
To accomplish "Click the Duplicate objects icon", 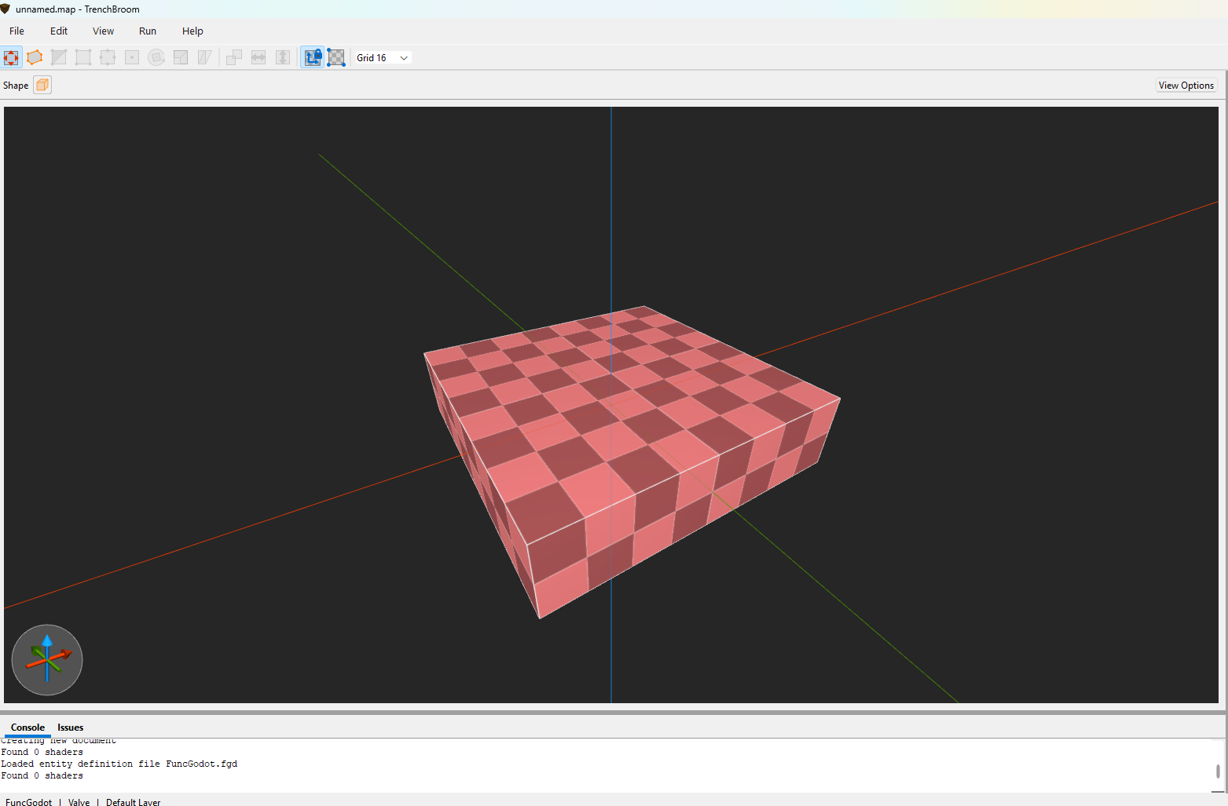I will point(234,57).
